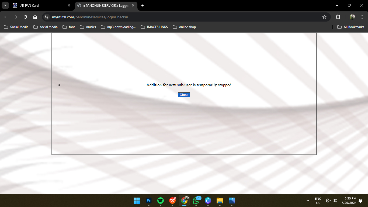Open the mp3 downloading bookmarks folder
This screenshot has width=368, height=207.
[118, 27]
